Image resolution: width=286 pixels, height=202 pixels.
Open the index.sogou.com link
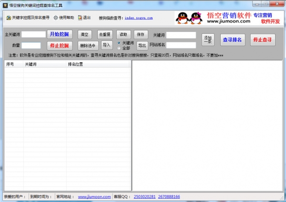(138, 18)
